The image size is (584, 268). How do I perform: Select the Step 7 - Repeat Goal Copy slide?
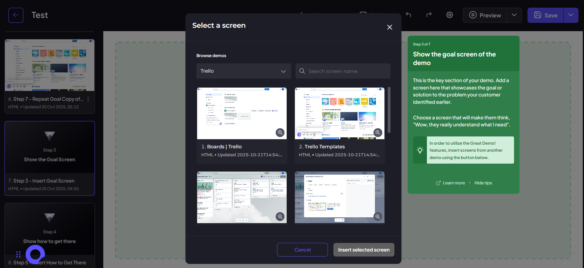pyautogui.click(x=50, y=76)
